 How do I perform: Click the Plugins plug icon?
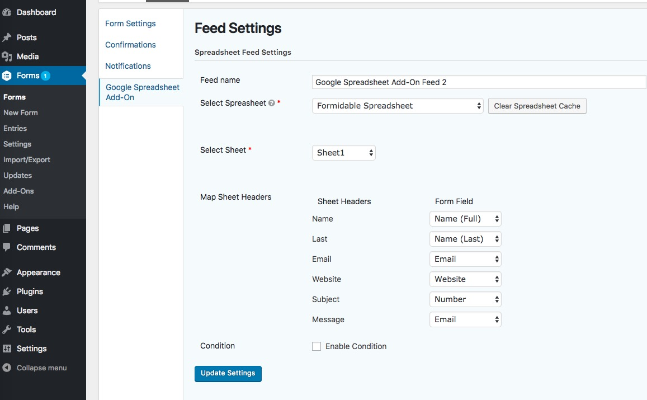pyautogui.click(x=7, y=291)
